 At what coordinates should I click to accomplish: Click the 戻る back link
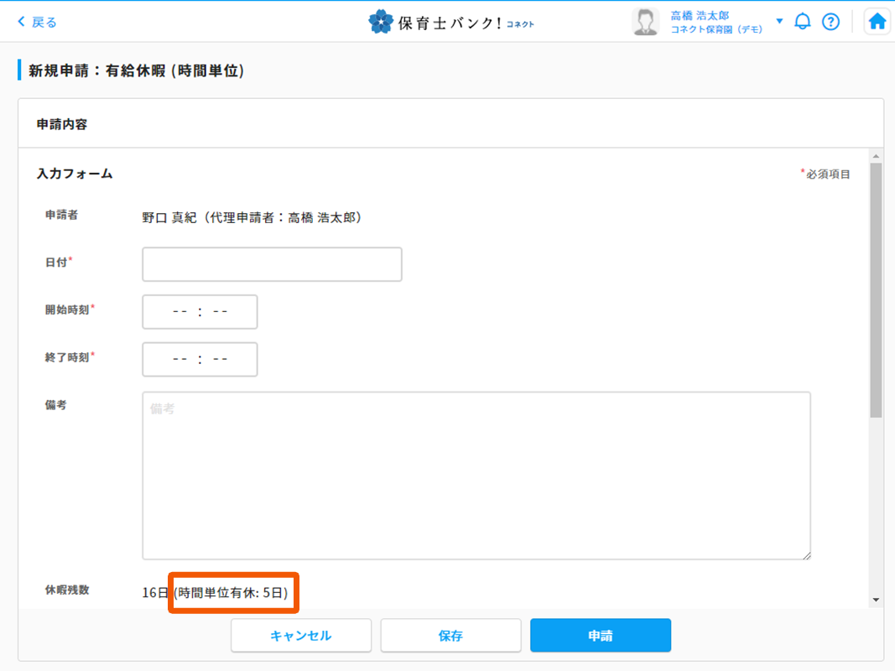[x=38, y=22]
